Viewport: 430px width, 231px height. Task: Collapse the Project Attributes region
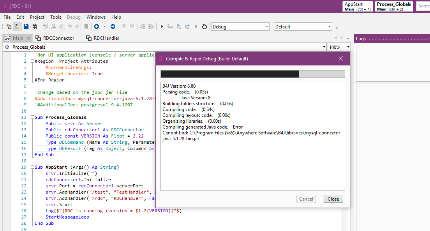coord(32,61)
